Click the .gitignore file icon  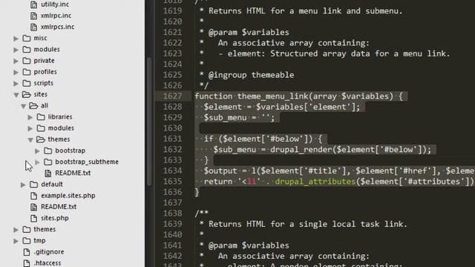click(27, 251)
